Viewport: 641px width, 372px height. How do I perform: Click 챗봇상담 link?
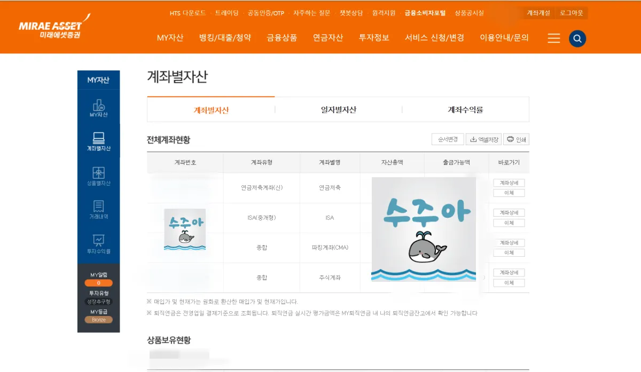tap(351, 13)
